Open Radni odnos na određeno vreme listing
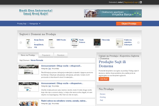 pos(64,101)
